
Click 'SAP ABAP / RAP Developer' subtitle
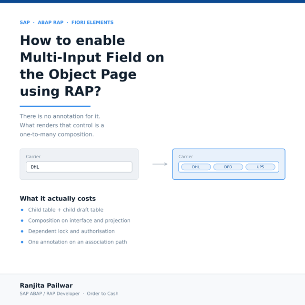50,294
